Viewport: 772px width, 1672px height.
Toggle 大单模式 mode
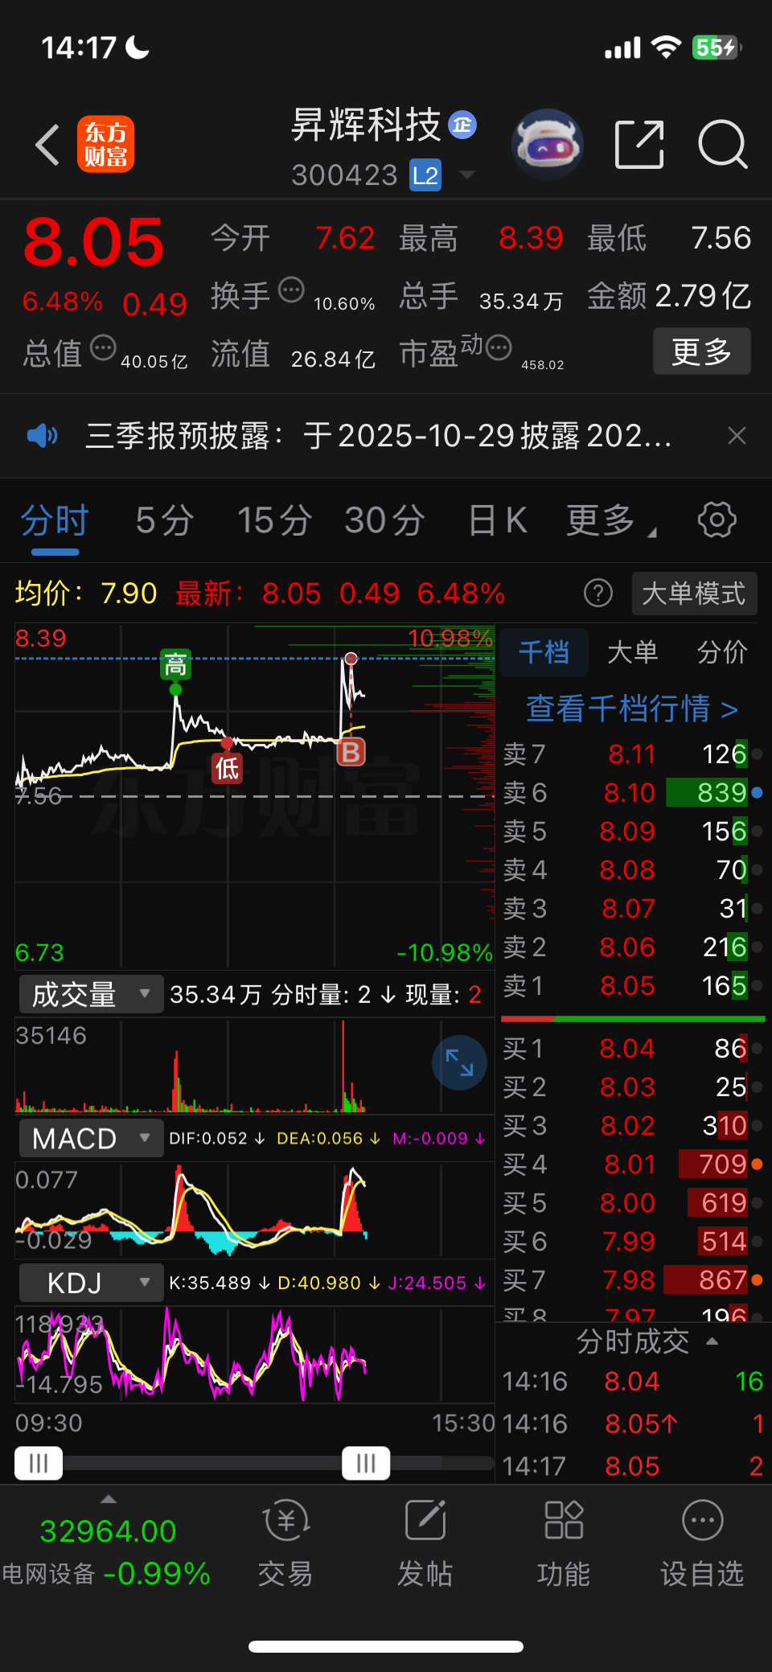point(694,594)
